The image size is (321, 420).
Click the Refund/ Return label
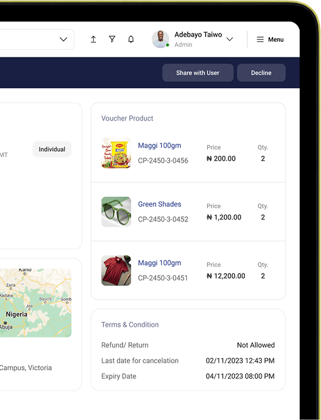[x=125, y=345]
